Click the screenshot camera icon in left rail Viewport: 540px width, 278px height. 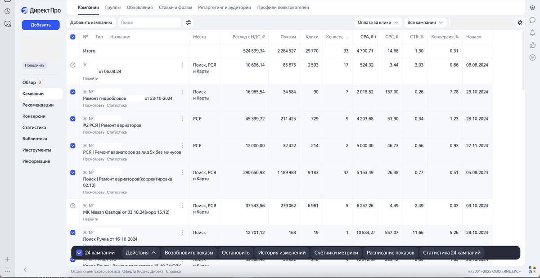tap(8, 24)
